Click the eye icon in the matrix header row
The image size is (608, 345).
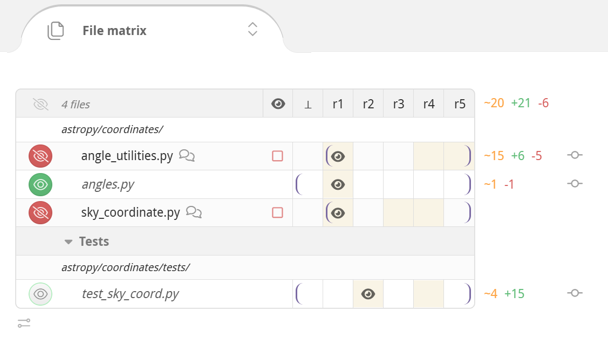click(277, 103)
